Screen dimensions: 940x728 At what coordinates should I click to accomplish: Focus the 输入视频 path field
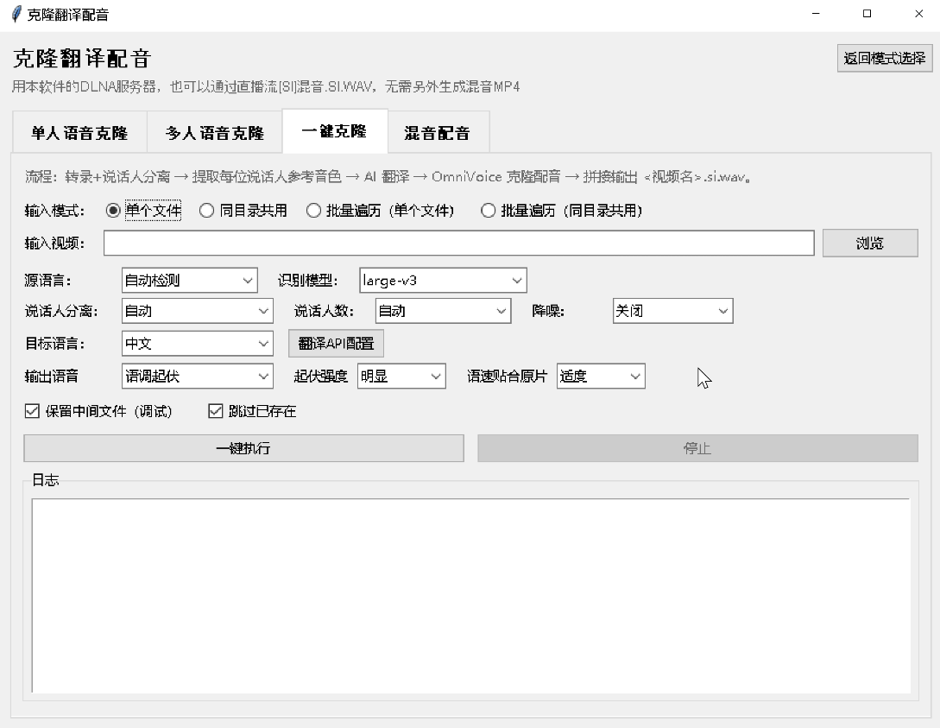[x=458, y=243]
